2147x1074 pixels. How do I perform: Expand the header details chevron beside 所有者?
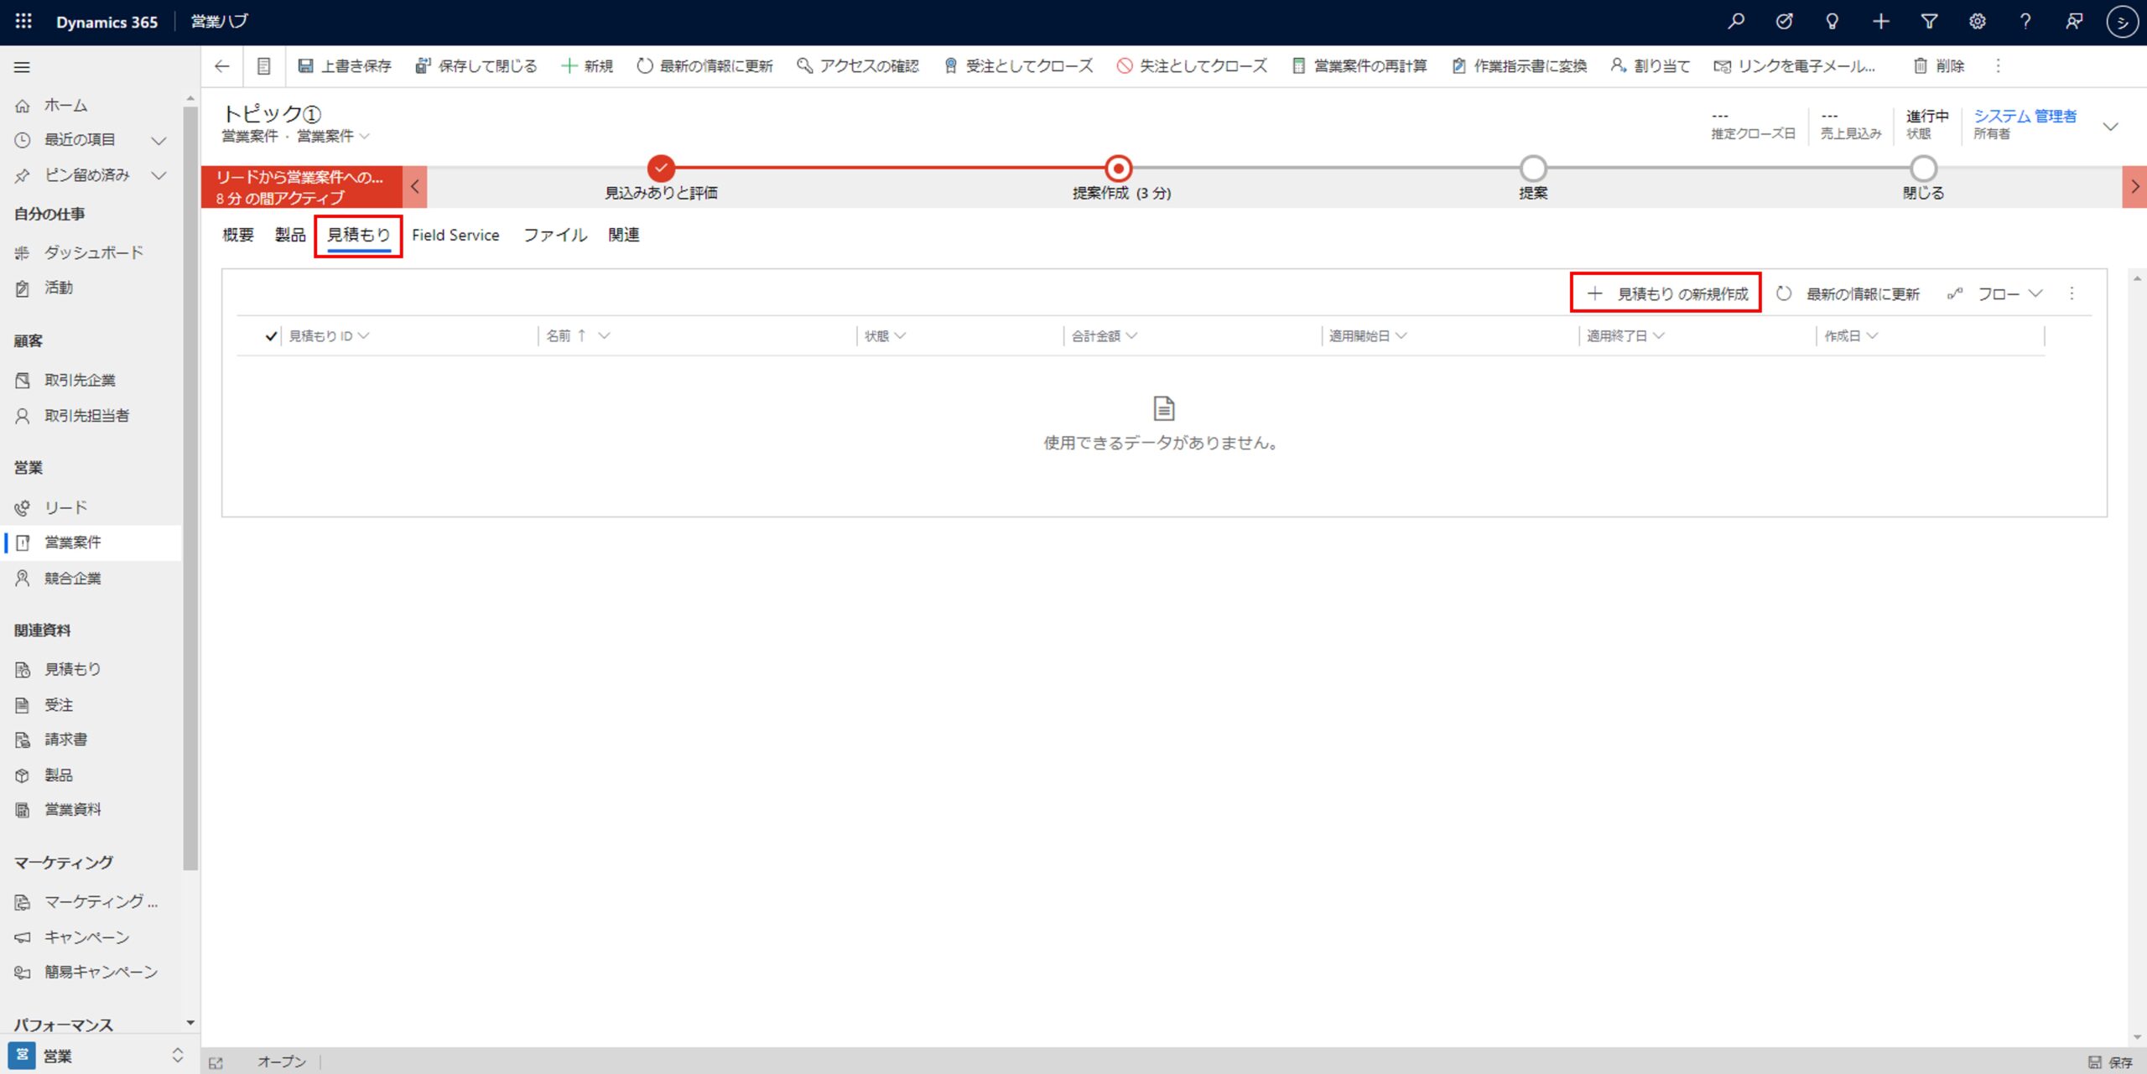click(2110, 127)
